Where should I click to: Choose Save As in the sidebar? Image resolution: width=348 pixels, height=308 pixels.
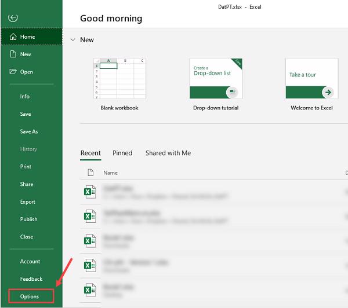(x=29, y=131)
